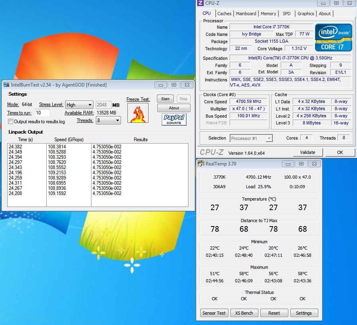Click the Times to run input field
357x325 pixels.
click(x=42, y=113)
